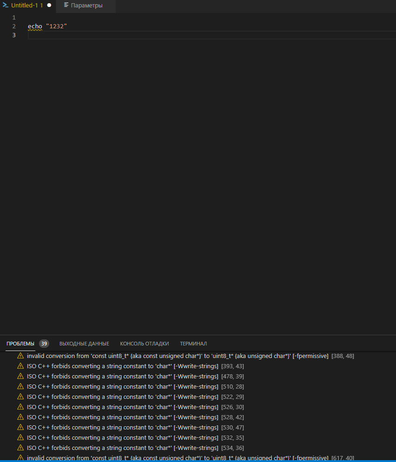Viewport: 396px width, 462px height.
Task: Switch to ВЫХОДНЫЕ ДАННЫЕ panel tab
Action: [x=84, y=344]
